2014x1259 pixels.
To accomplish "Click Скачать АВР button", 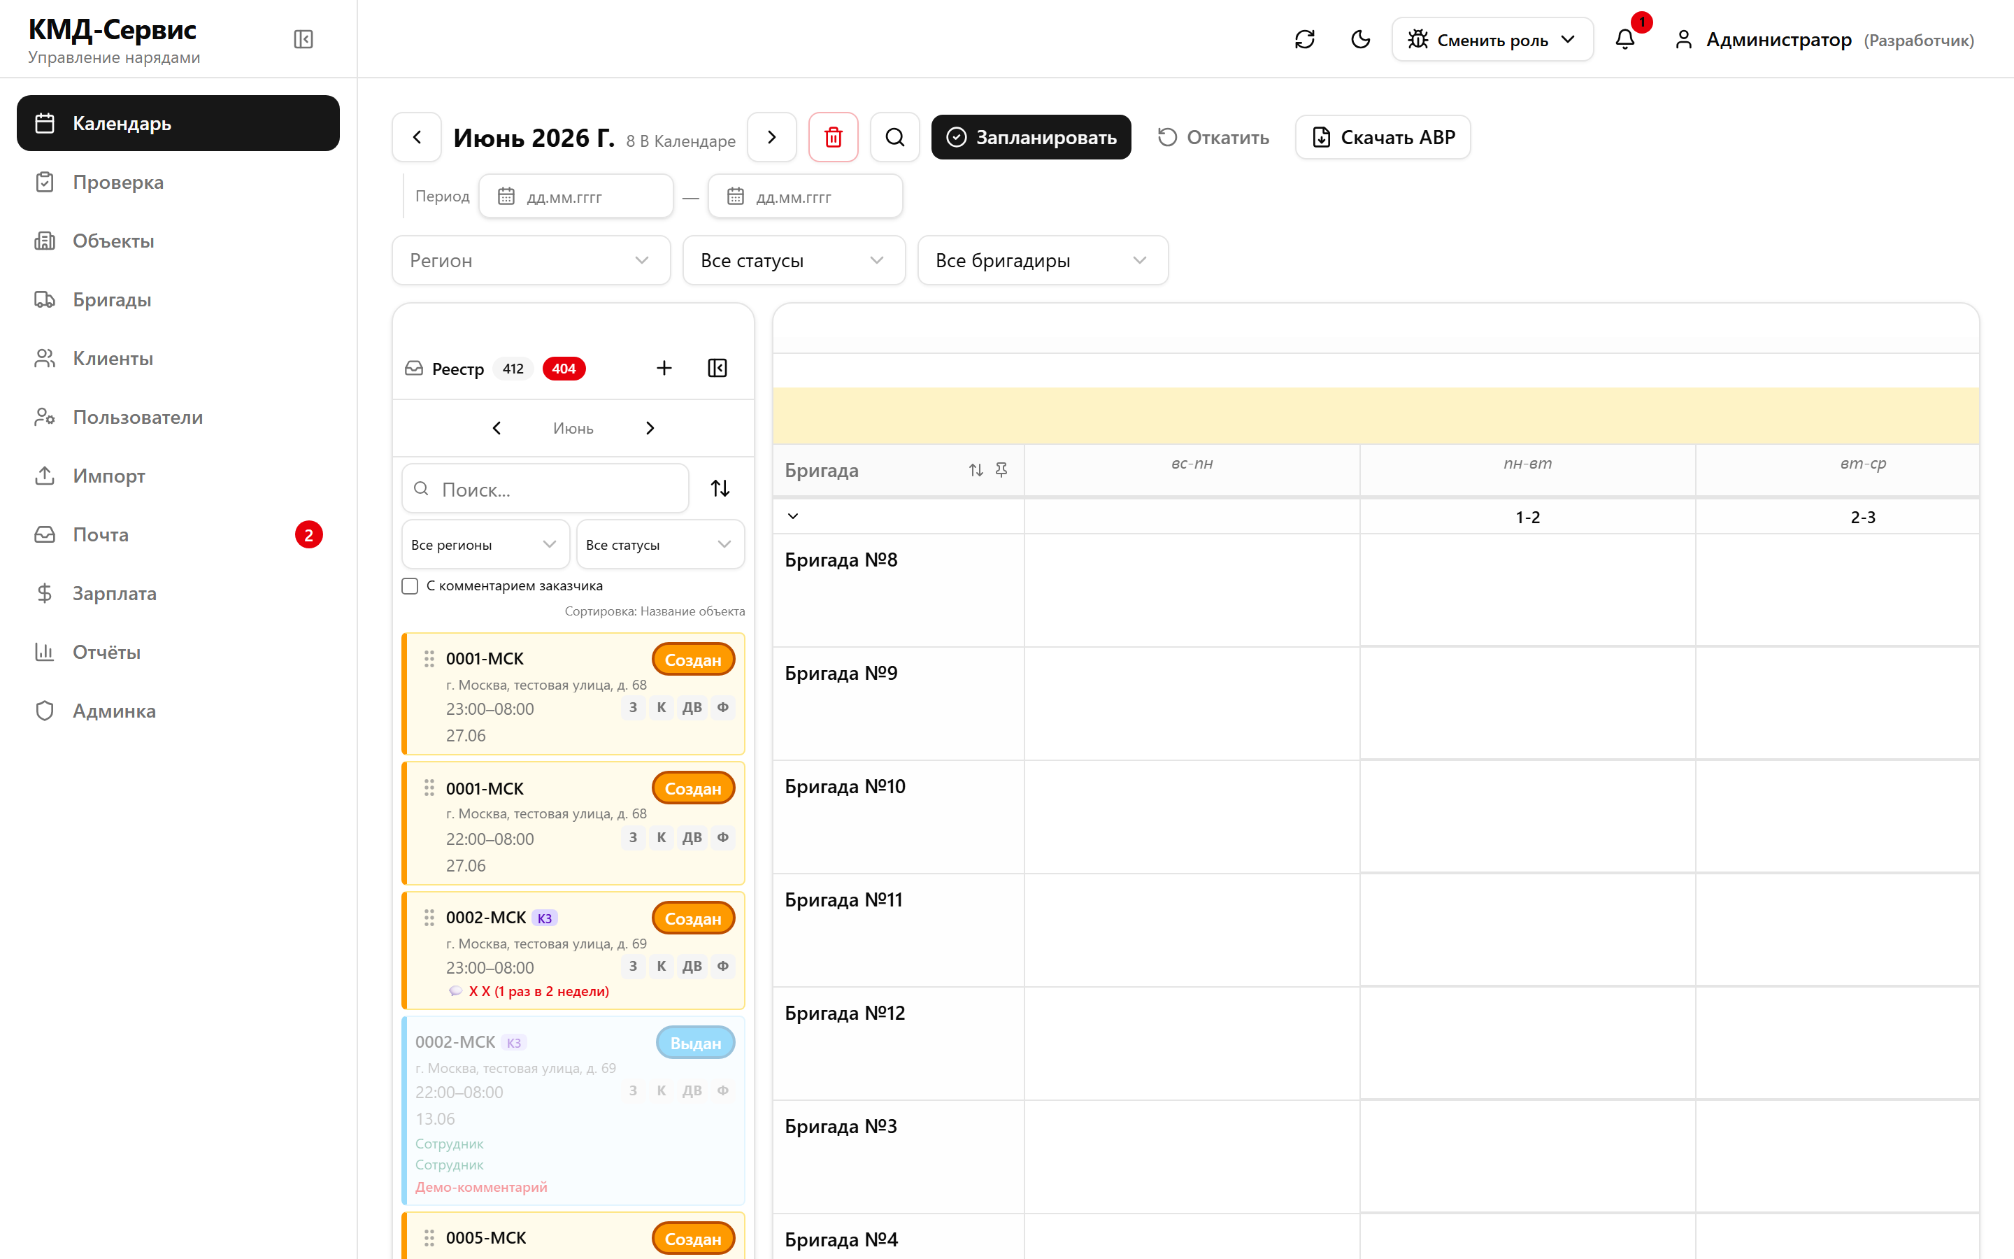I will [x=1383, y=136].
